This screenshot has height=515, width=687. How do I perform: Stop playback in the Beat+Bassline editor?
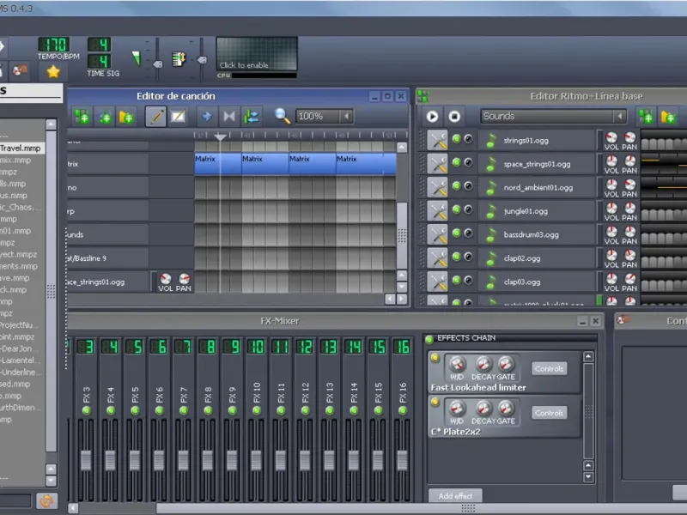click(454, 116)
